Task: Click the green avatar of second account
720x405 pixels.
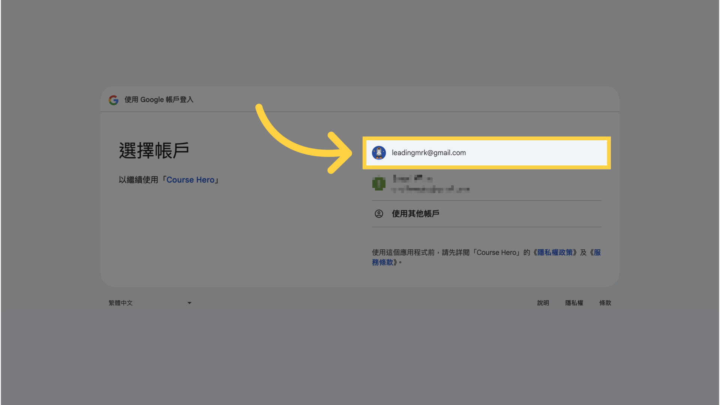Action: click(x=379, y=184)
